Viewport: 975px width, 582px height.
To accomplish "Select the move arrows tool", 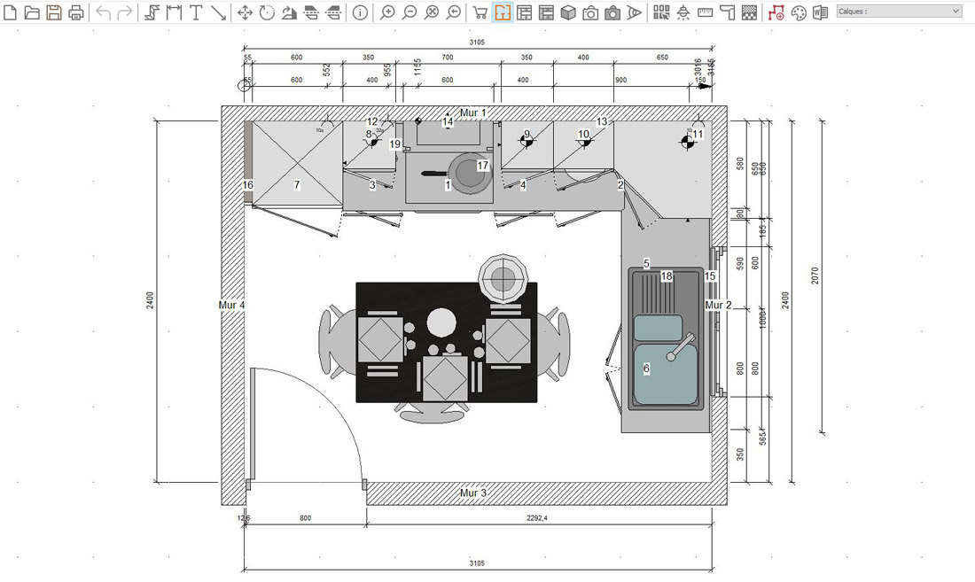I will tap(245, 12).
